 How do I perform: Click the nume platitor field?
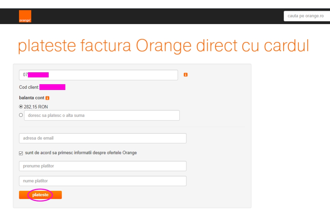click(102, 181)
